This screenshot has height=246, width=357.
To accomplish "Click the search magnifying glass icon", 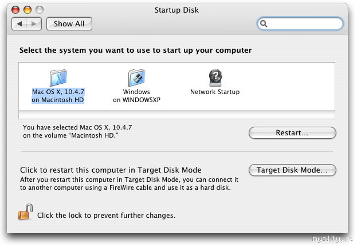I will click(264, 24).
